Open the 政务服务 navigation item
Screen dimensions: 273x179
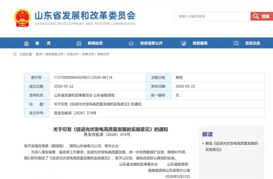(200, 43)
